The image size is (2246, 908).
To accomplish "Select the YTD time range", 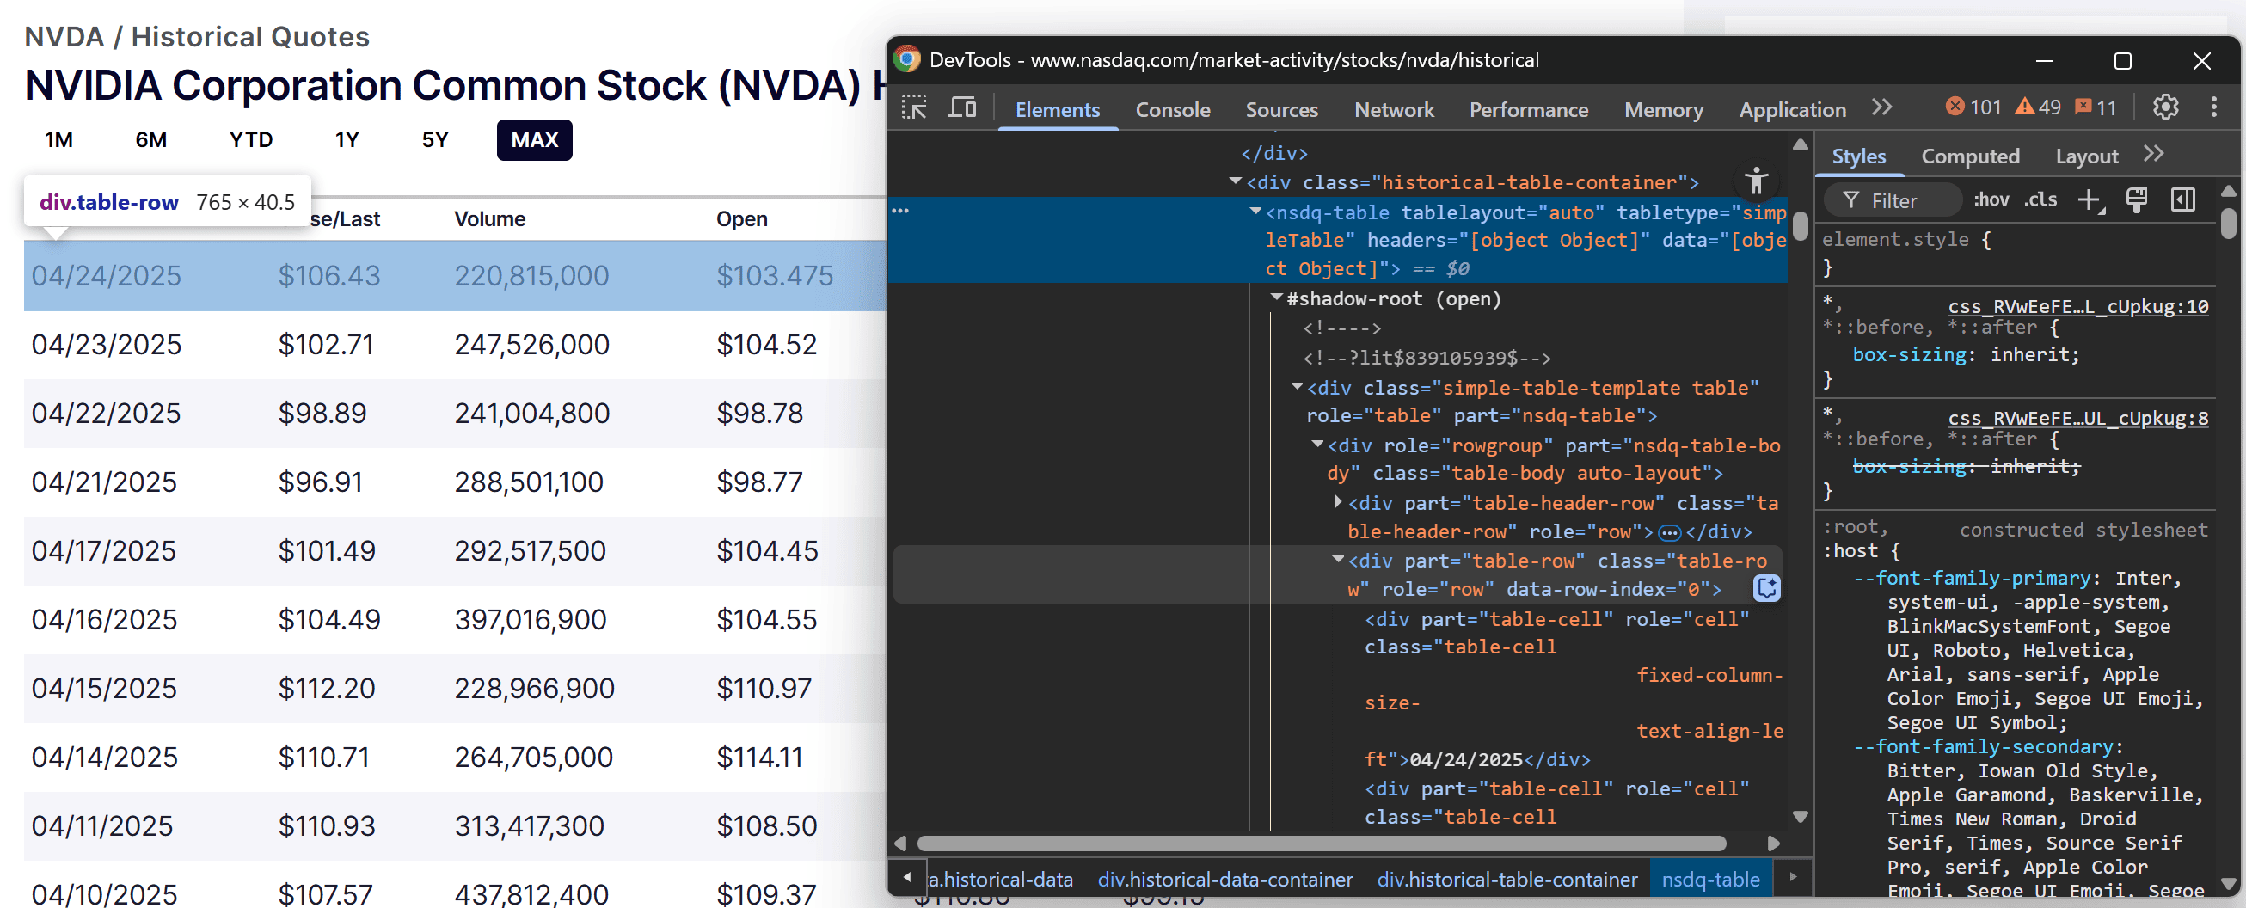I will coord(251,139).
